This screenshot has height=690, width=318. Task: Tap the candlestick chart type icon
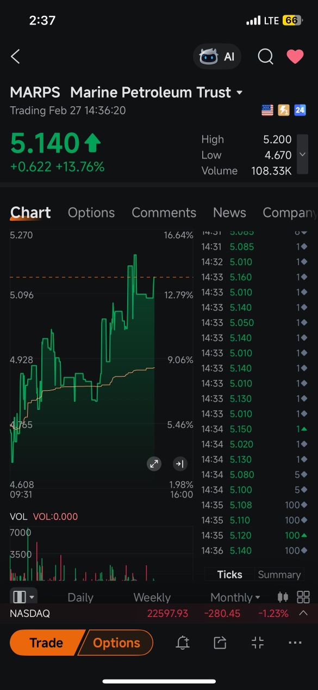pyautogui.click(x=283, y=597)
